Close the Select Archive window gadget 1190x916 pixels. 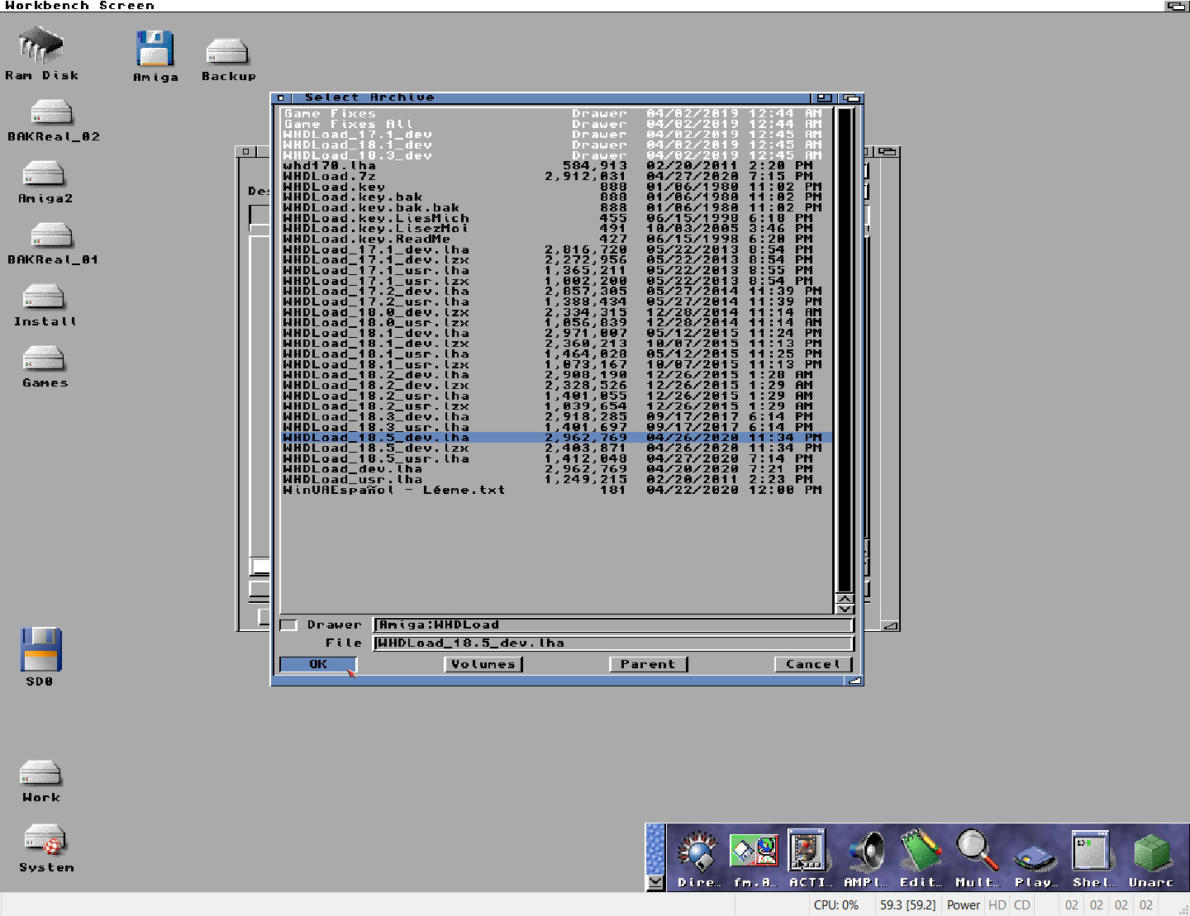point(281,97)
